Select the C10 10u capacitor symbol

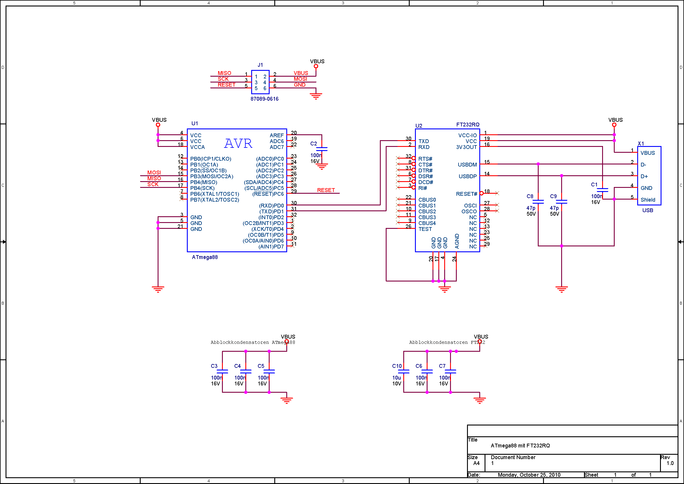coord(403,371)
